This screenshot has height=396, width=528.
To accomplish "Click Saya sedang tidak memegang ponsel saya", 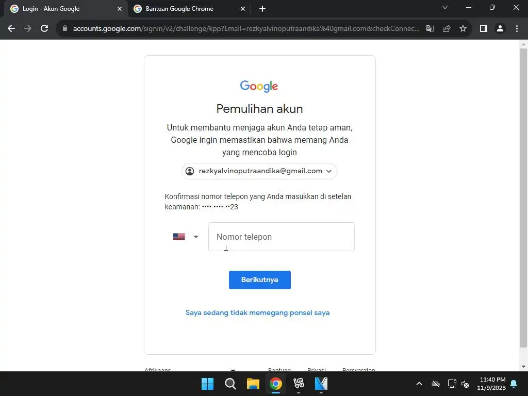I will pyautogui.click(x=258, y=313).
